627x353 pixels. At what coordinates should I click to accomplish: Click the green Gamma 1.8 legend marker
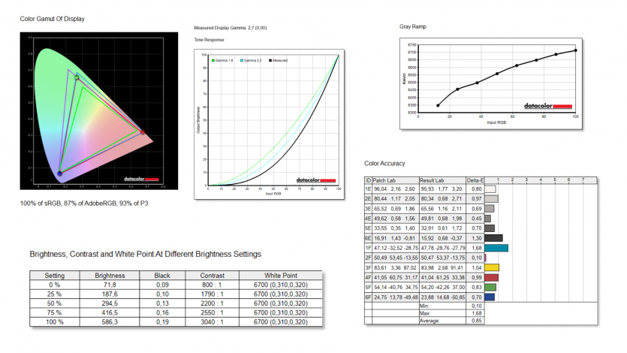pyautogui.click(x=213, y=59)
